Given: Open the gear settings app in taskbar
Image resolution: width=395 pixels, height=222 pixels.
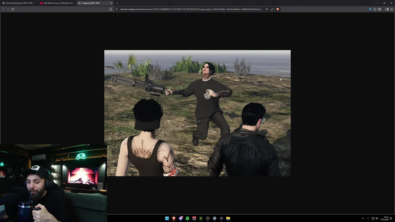Looking at the screenshot, I should [x=214, y=218].
